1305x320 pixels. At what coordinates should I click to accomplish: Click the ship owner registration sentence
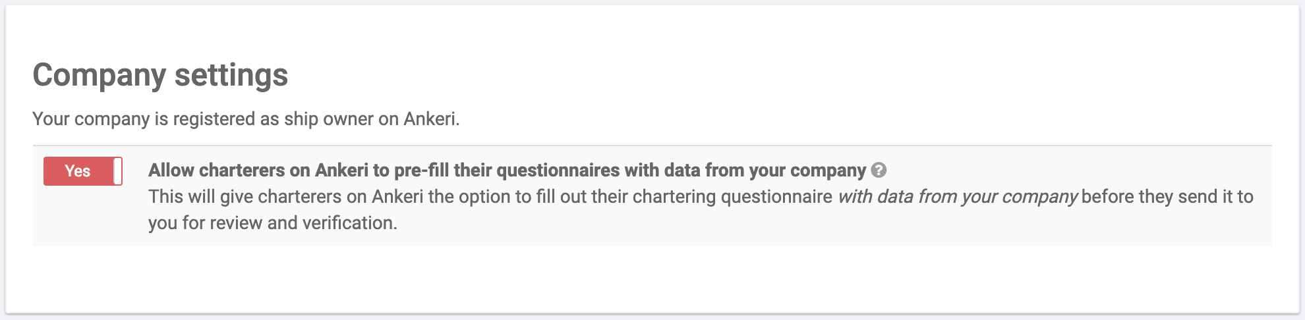[x=246, y=119]
